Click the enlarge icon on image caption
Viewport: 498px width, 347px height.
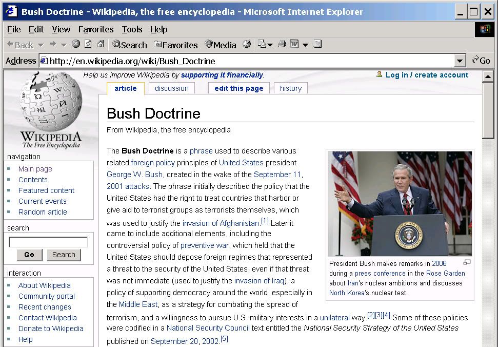tap(467, 262)
